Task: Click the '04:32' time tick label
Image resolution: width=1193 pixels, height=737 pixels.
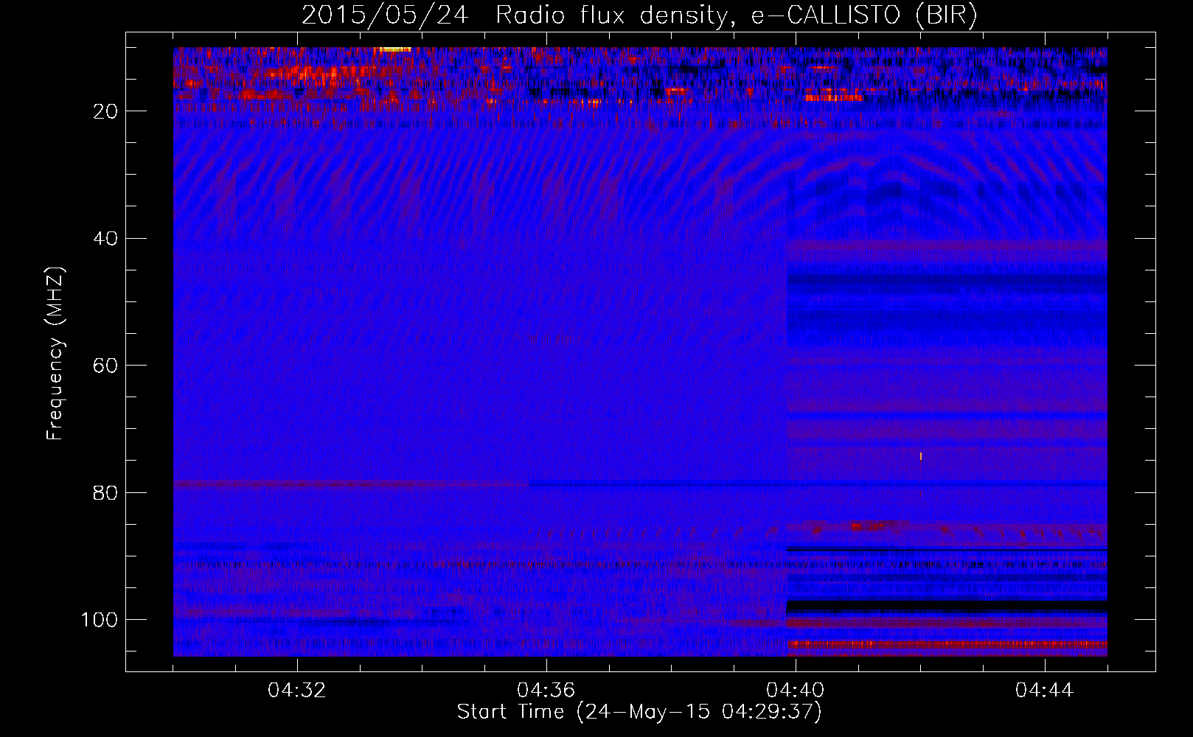Action: point(297,691)
